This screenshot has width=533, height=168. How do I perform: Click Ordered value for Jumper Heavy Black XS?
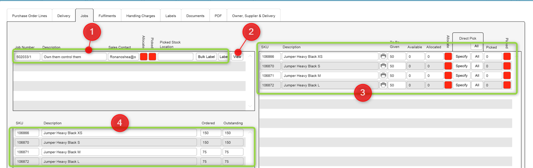tap(211, 133)
